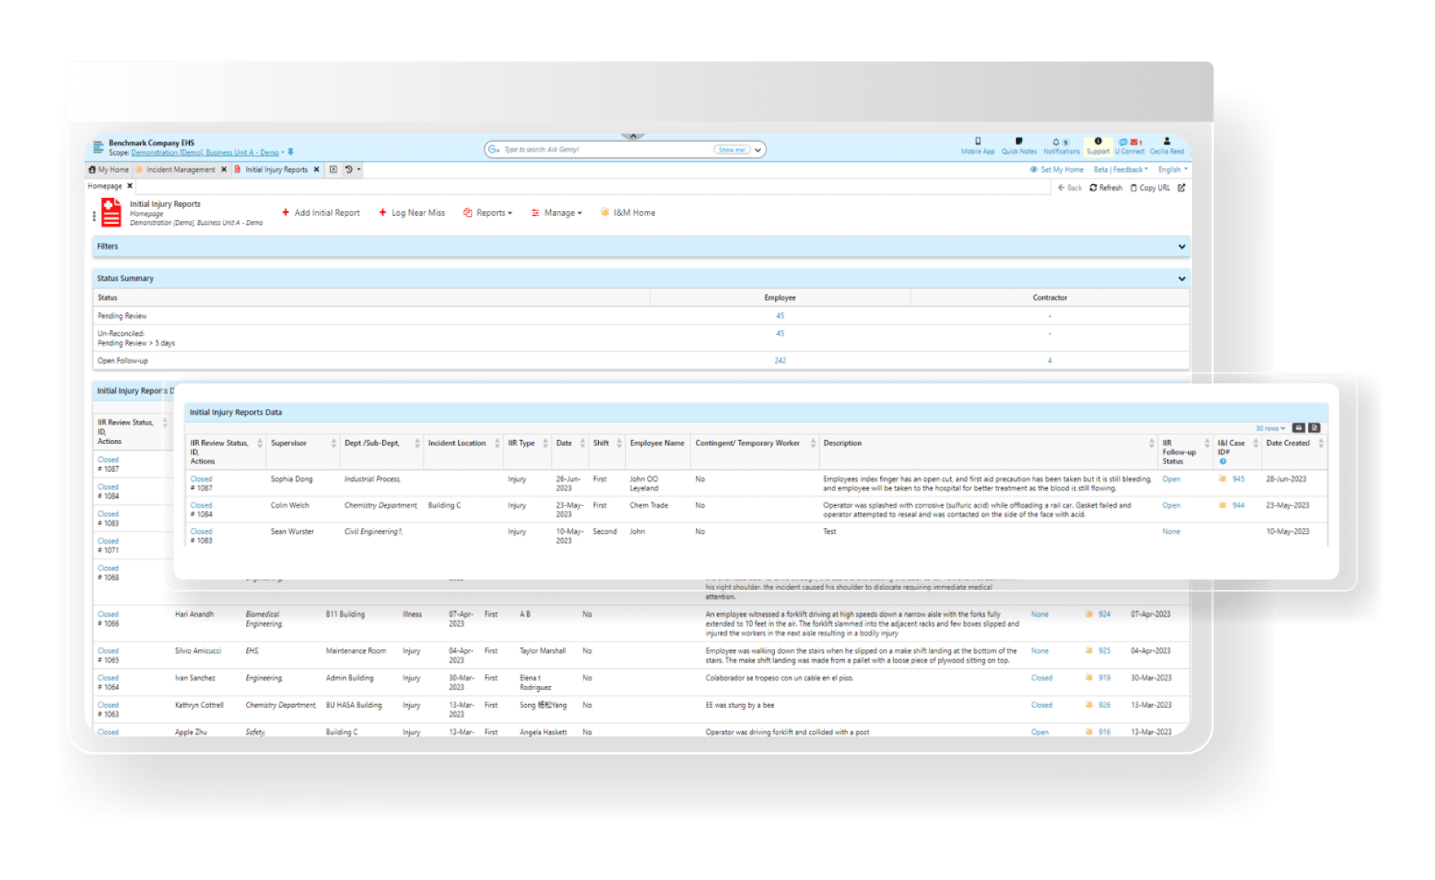Select the Homepage sub-tab

coord(105,186)
